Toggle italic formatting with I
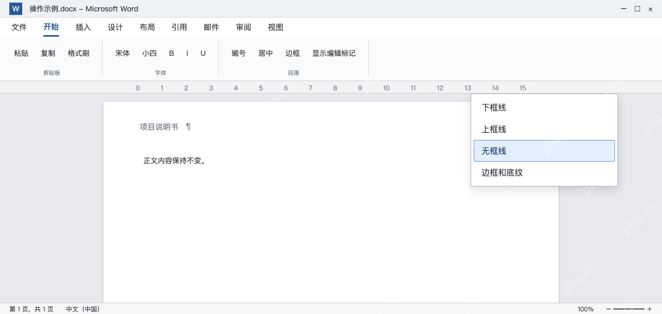Screen dimensions: 662x314 click(x=187, y=53)
